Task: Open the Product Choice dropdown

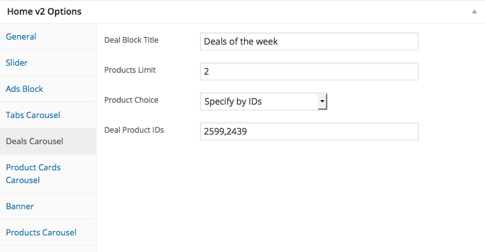Action: (263, 101)
